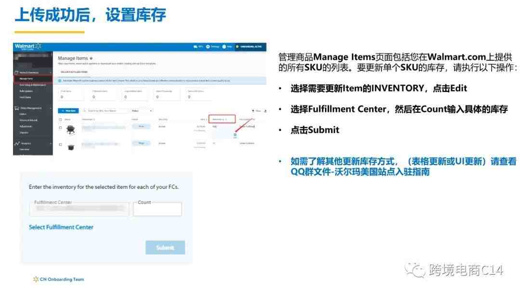
Task: Click 'Enter the inventory for the selected item' text
Action: tap(104, 187)
